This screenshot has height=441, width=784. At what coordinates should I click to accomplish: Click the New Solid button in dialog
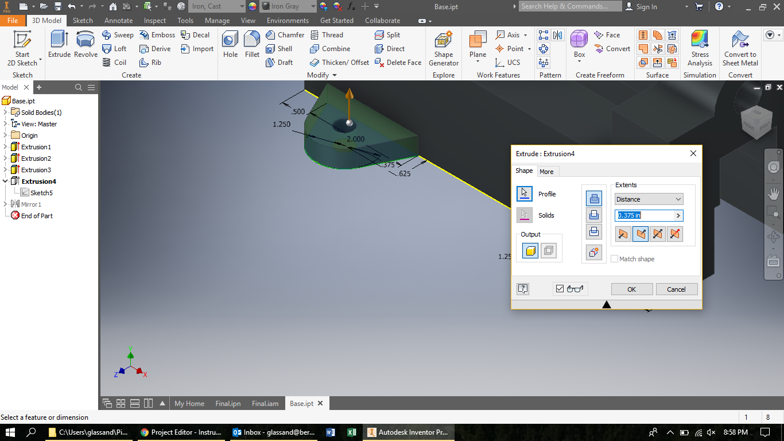[594, 252]
